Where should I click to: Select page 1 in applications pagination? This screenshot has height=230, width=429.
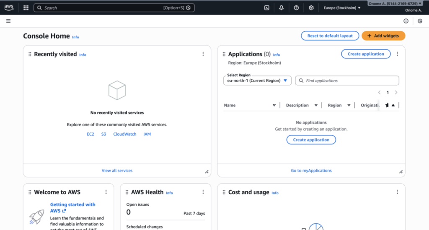pos(388,93)
